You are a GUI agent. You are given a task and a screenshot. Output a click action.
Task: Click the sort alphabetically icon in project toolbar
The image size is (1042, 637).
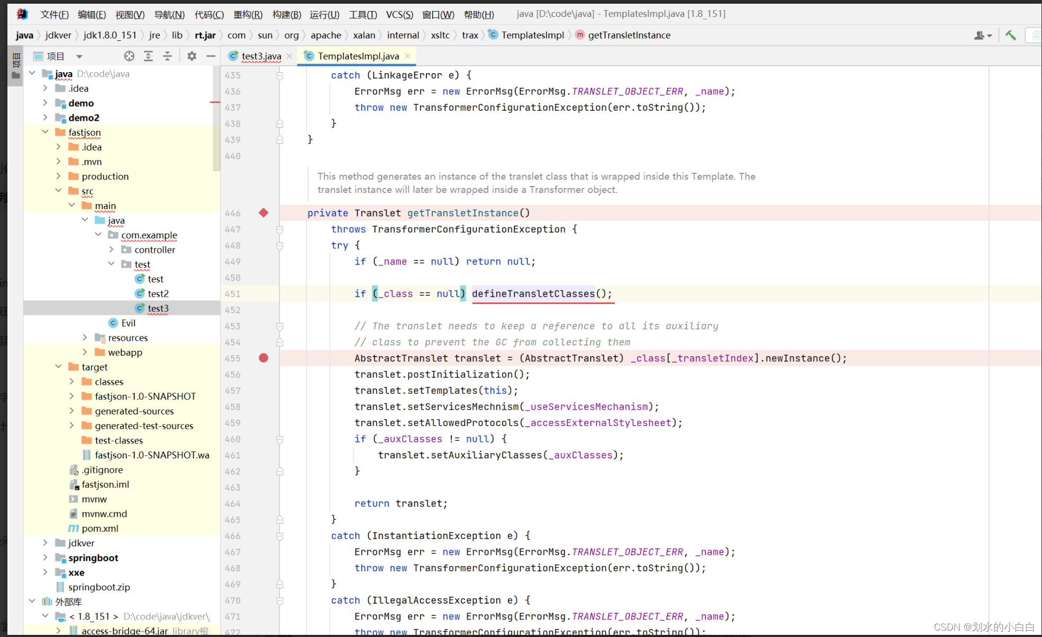(148, 57)
